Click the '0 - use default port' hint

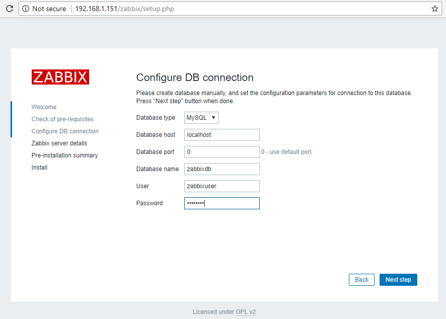(286, 152)
